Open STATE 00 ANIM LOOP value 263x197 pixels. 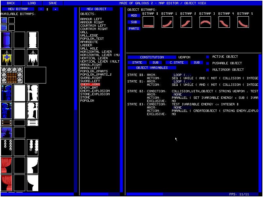pos(182,75)
